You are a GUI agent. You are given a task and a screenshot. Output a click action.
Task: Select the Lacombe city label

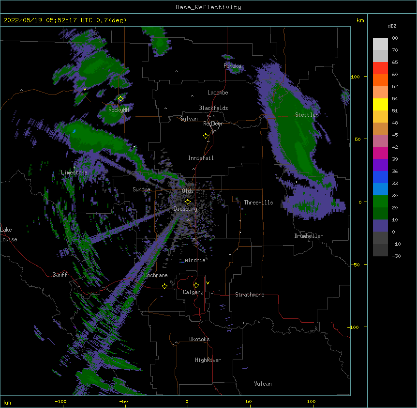[x=218, y=93]
